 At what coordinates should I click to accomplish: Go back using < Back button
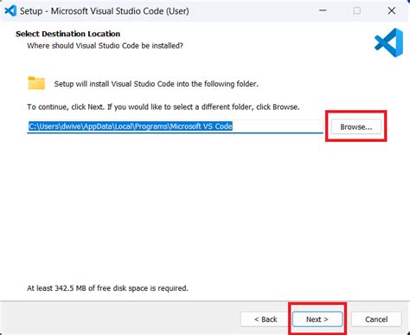[266, 319]
